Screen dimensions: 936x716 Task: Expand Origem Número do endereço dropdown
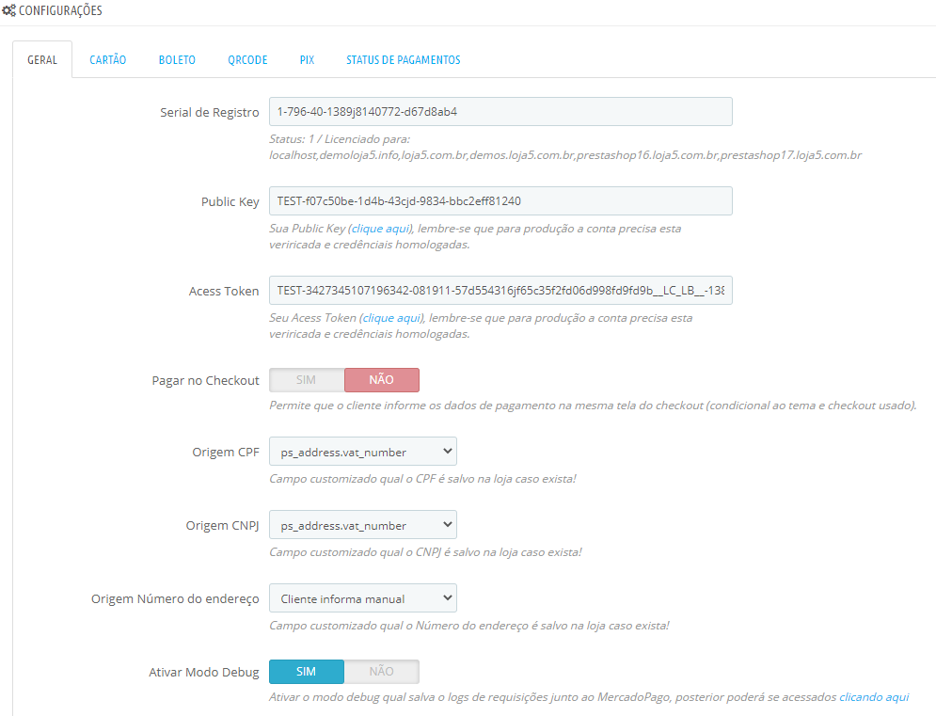(x=362, y=598)
